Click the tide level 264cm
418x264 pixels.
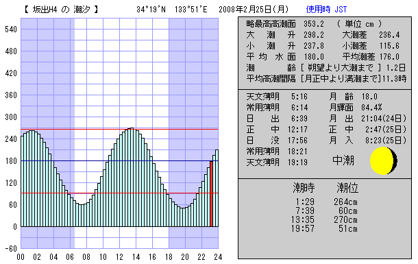point(345,202)
